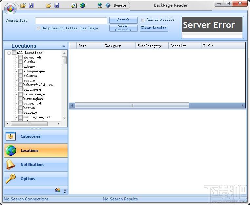Check the albany checkbox

click(21, 66)
